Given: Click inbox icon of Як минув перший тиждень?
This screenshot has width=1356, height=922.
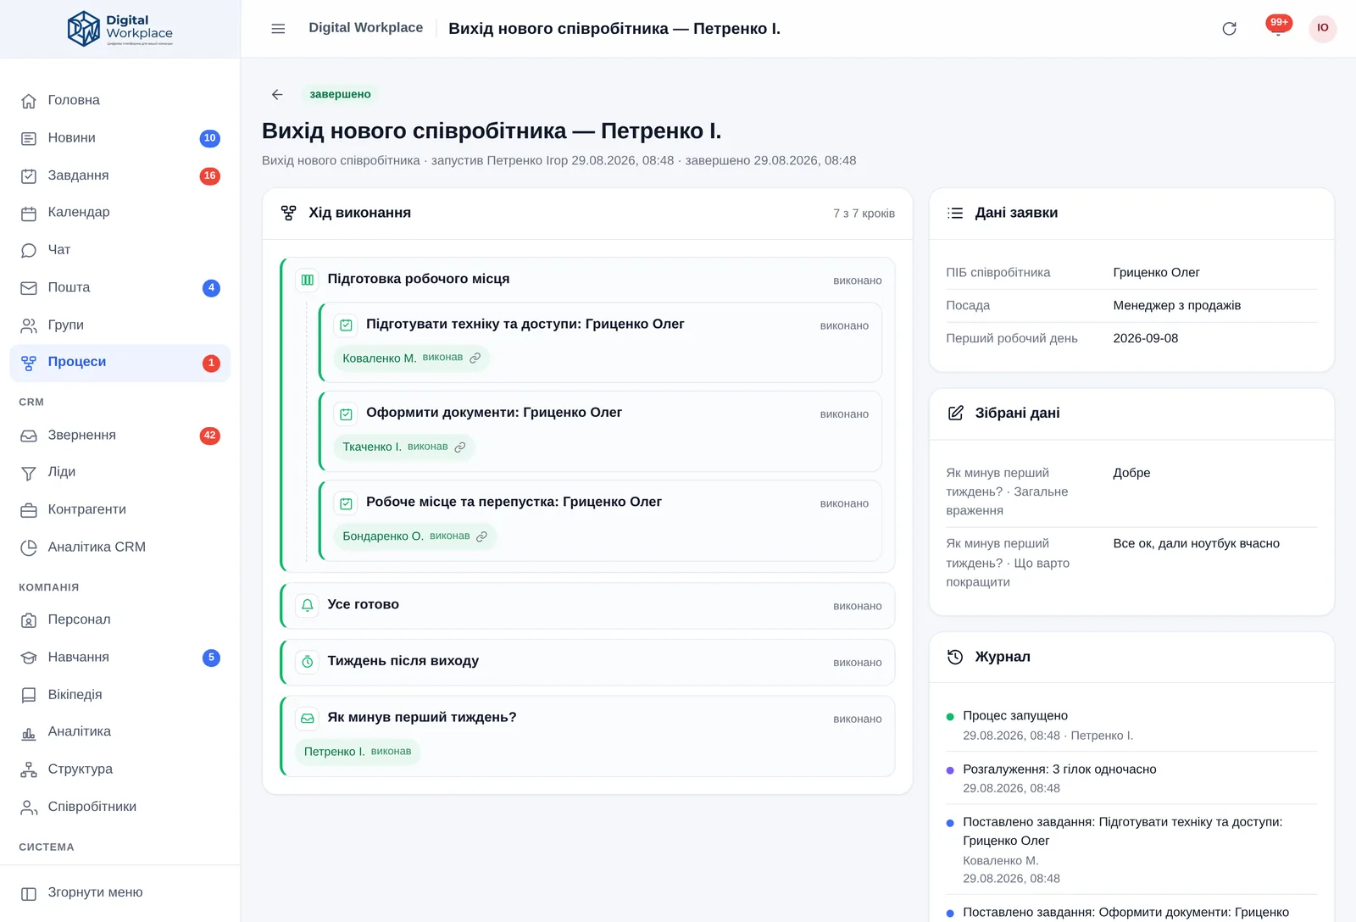Looking at the screenshot, I should (308, 719).
